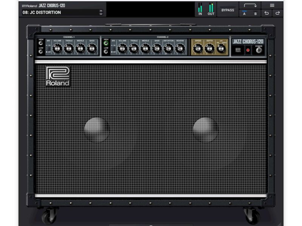
Task: Click the red power indicator lamp
Action: pos(248,50)
